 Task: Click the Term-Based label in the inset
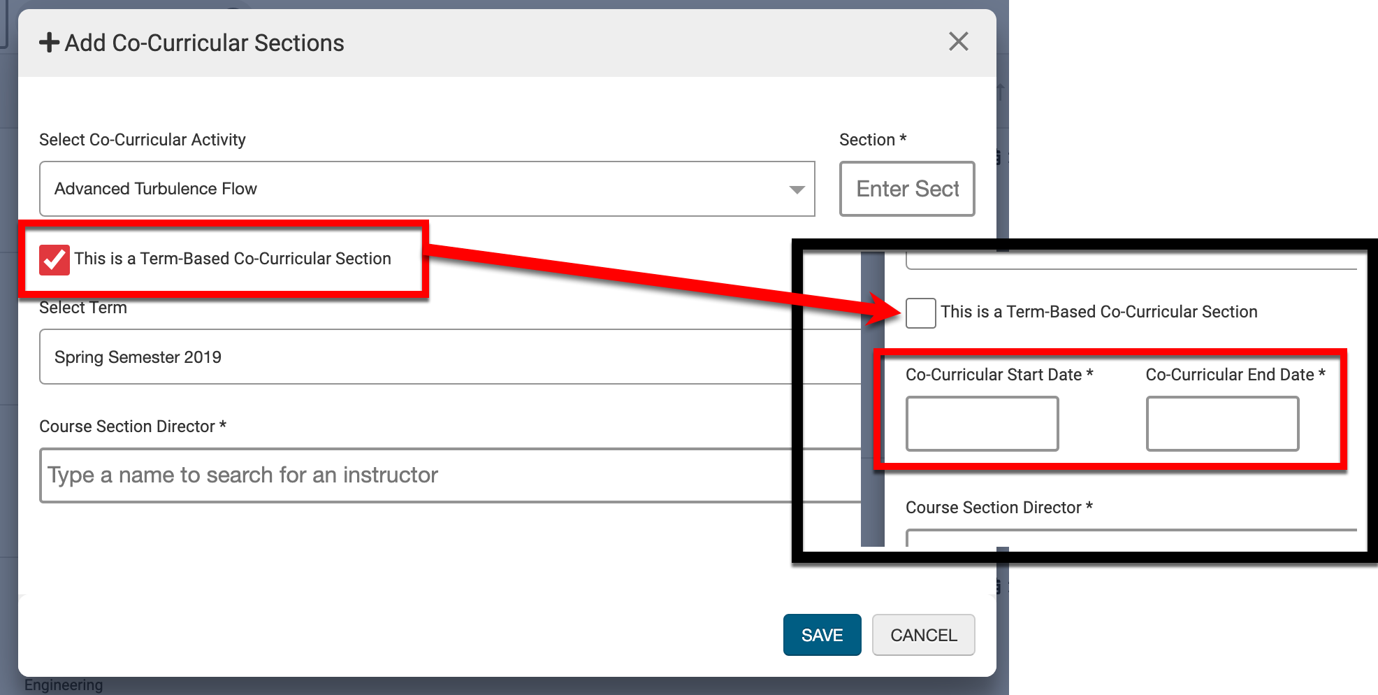point(1098,312)
